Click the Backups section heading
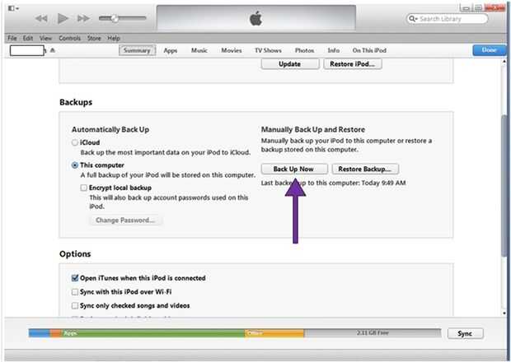 coord(76,102)
